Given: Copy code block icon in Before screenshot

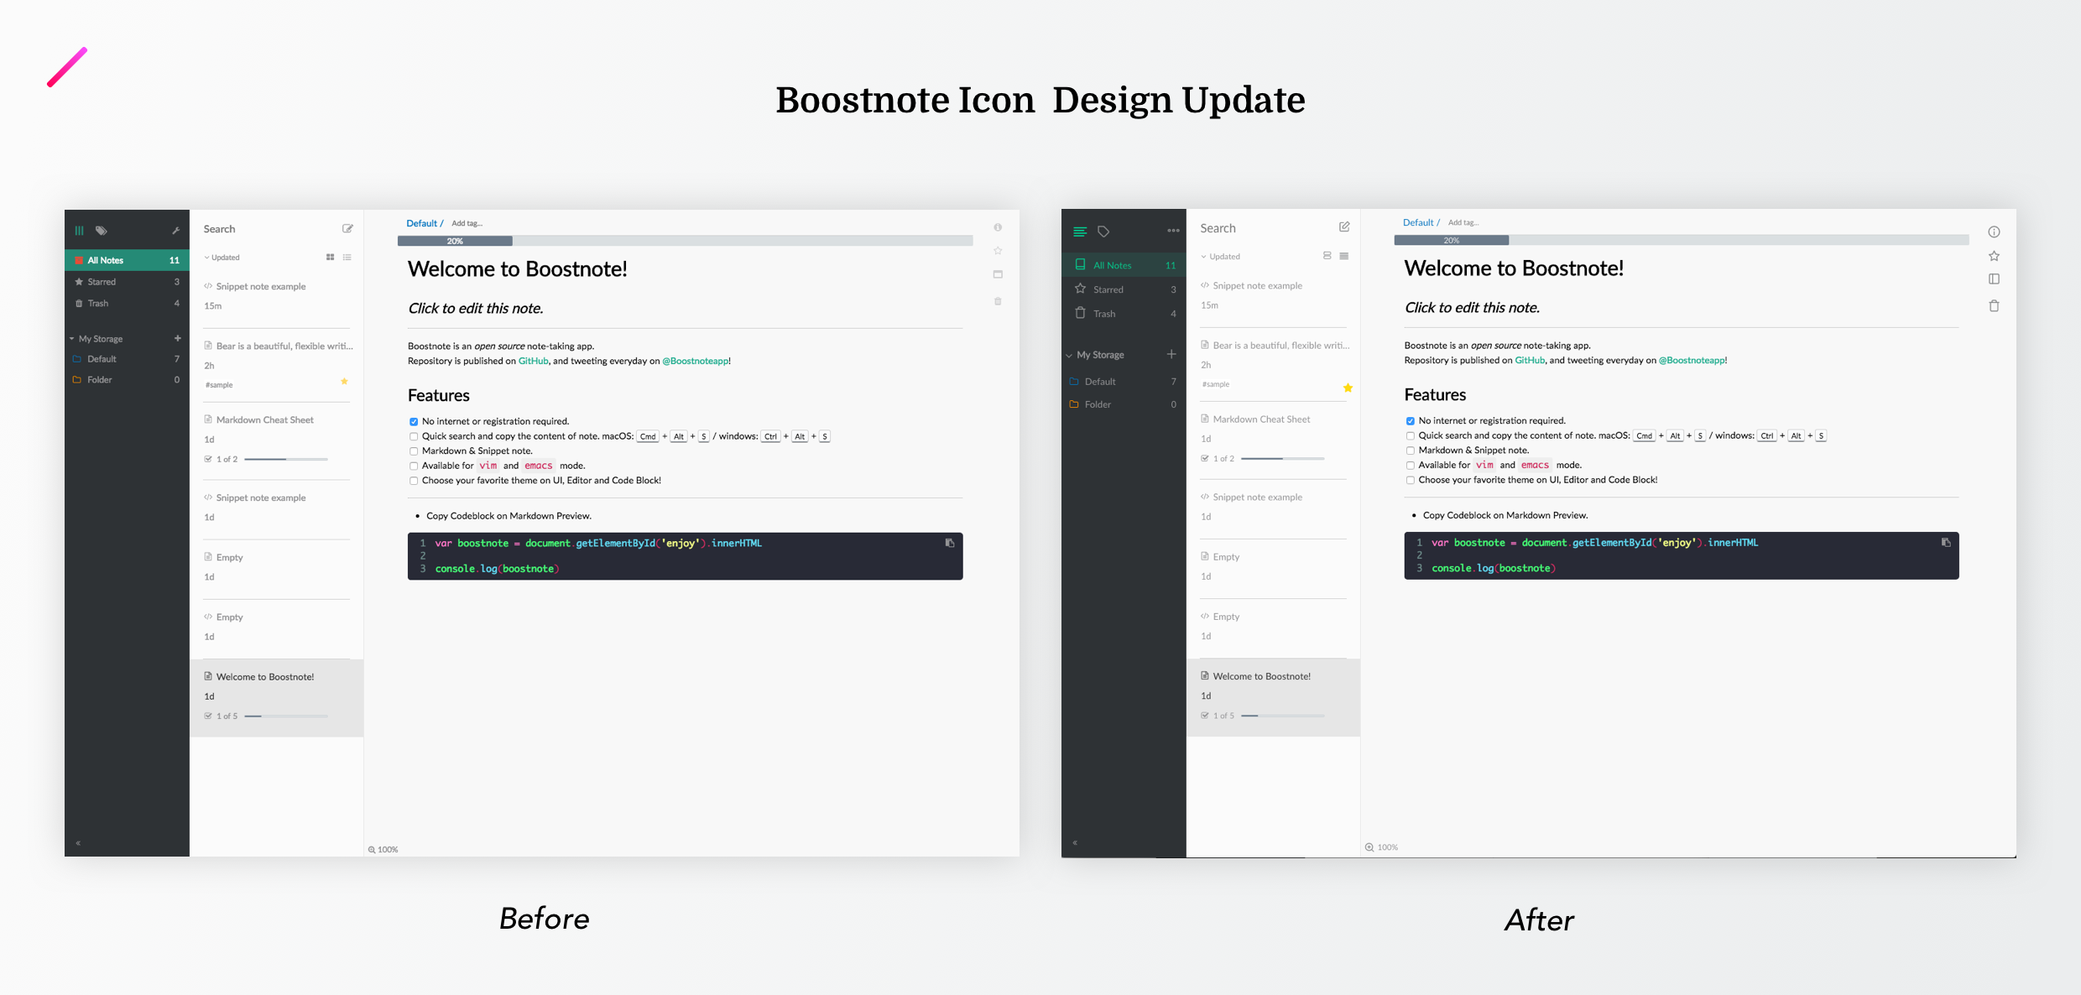Looking at the screenshot, I should pyautogui.click(x=950, y=543).
